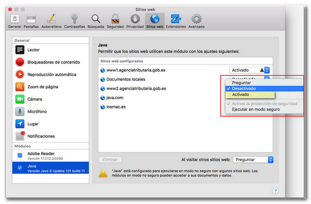This screenshot has height=204, width=311.
Task: Select java.com in configured sites list
Action: [x=115, y=98]
